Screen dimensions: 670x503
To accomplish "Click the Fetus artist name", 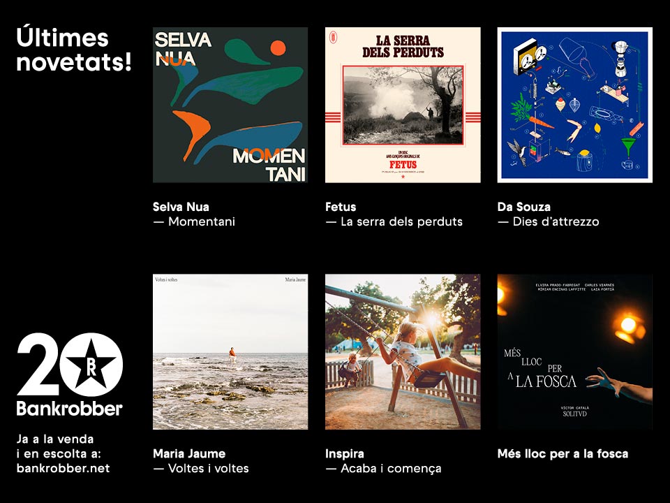I will (x=341, y=207).
